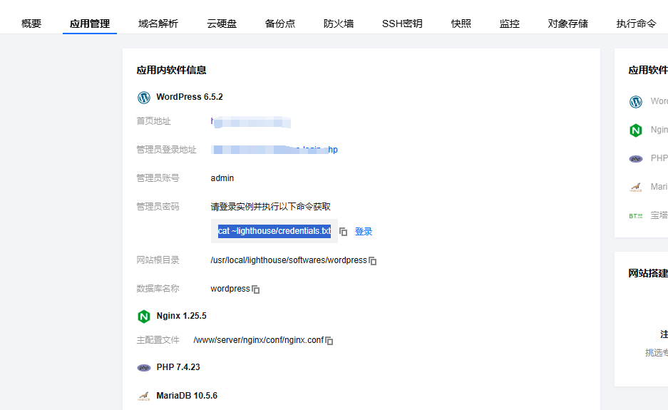This screenshot has width=668, height=410.
Task: Switch to the SSH密钥 tab
Action: (x=402, y=24)
